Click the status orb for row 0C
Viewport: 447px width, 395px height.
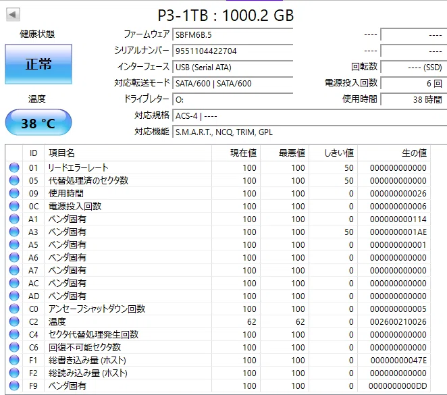14,206
